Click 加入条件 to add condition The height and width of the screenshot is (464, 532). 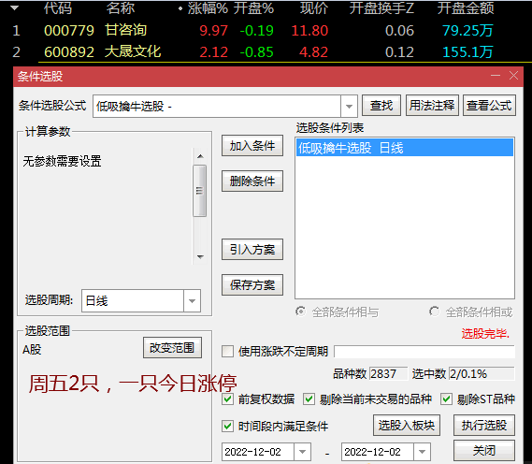pyautogui.click(x=252, y=146)
